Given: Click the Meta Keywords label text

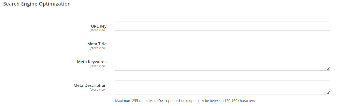Looking at the screenshot, I should click(x=92, y=62).
